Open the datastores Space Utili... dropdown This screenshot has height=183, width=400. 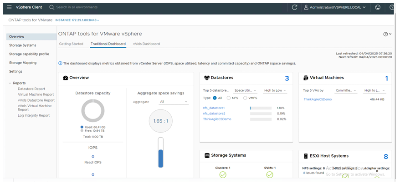246,90
